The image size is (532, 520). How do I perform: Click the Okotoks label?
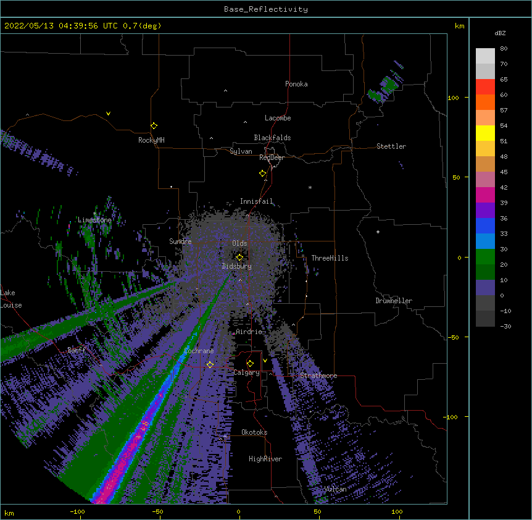[x=254, y=432]
